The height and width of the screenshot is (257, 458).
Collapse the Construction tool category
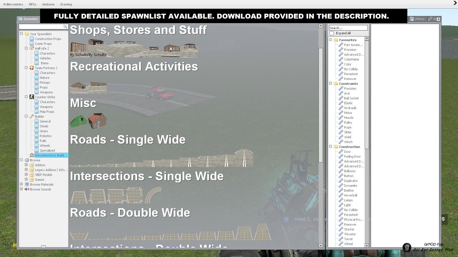(x=331, y=146)
